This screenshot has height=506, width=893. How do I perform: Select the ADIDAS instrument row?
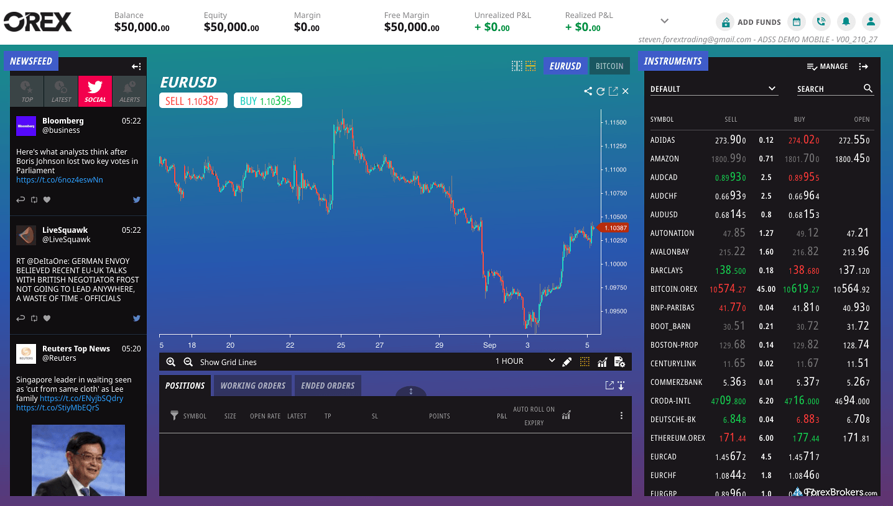[762, 140]
